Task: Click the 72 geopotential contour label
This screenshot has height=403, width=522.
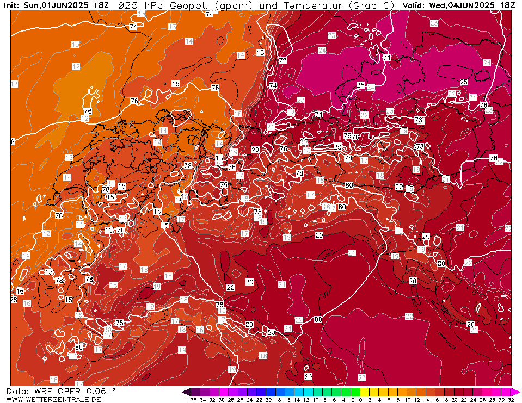Action: coord(283,60)
